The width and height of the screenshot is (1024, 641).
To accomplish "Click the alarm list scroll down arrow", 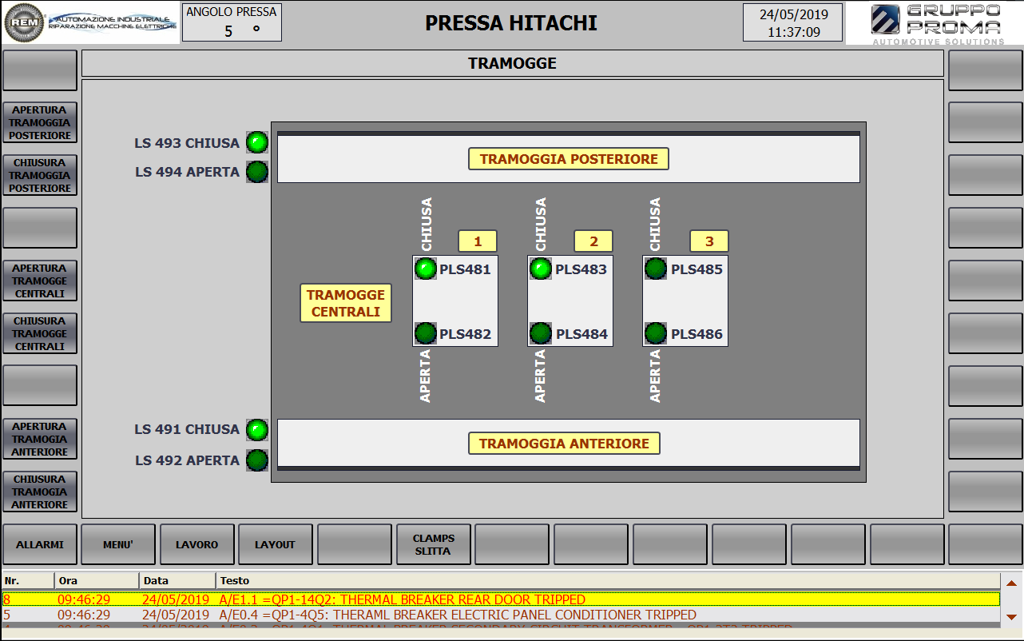I will [x=1011, y=616].
